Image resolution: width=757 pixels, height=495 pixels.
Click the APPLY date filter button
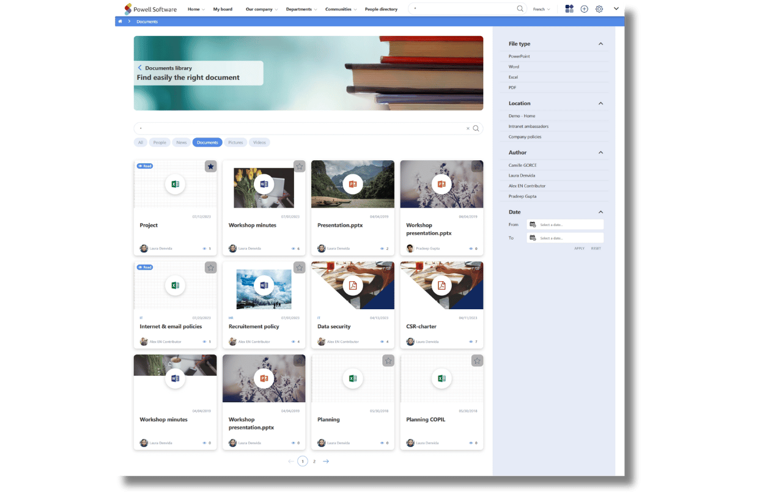pyautogui.click(x=579, y=248)
